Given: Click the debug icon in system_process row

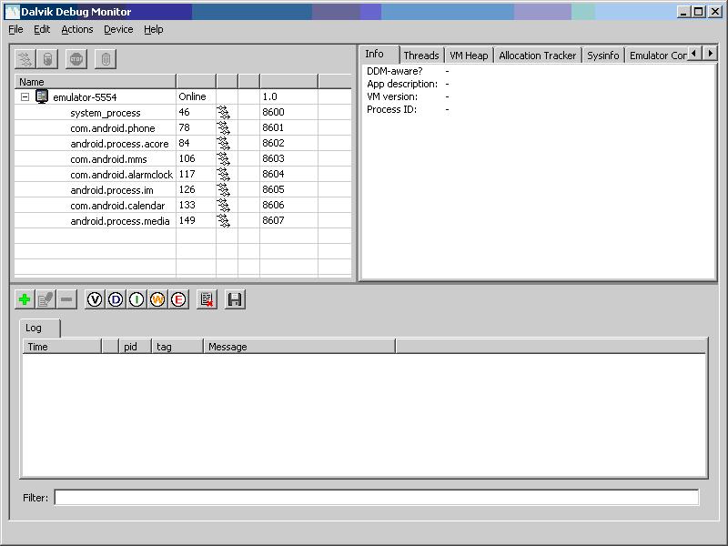Looking at the screenshot, I should click(x=223, y=112).
